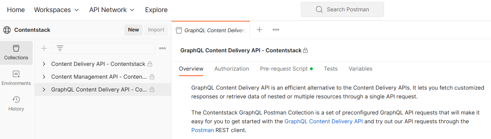491x139 pixels.
Task: Open the Postman link in description
Action: pos(203,130)
